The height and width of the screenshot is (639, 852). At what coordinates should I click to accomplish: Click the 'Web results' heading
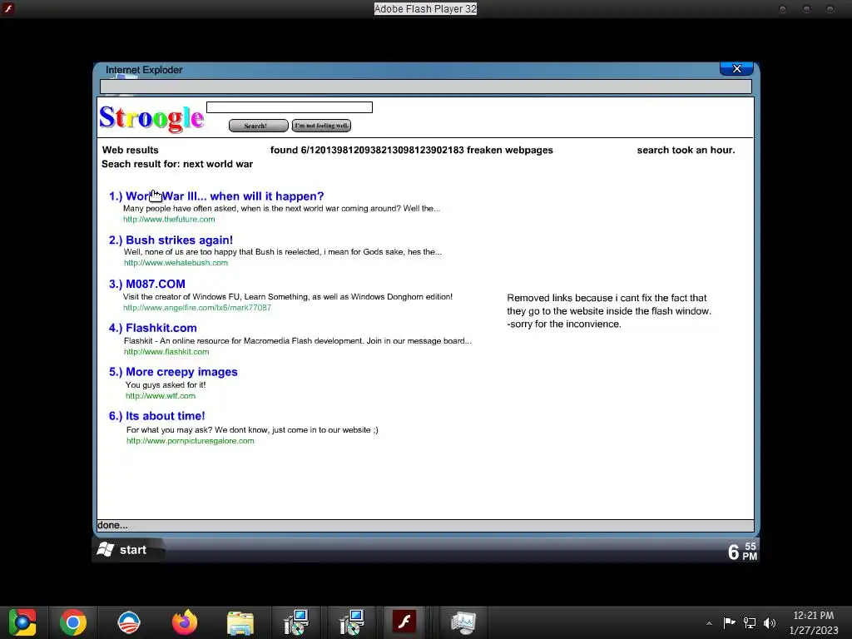pos(131,150)
